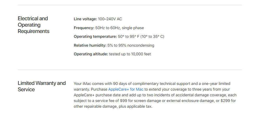
Task: Click the Electrical and Operating Requirements heading
Action: pyautogui.click(x=34, y=25)
